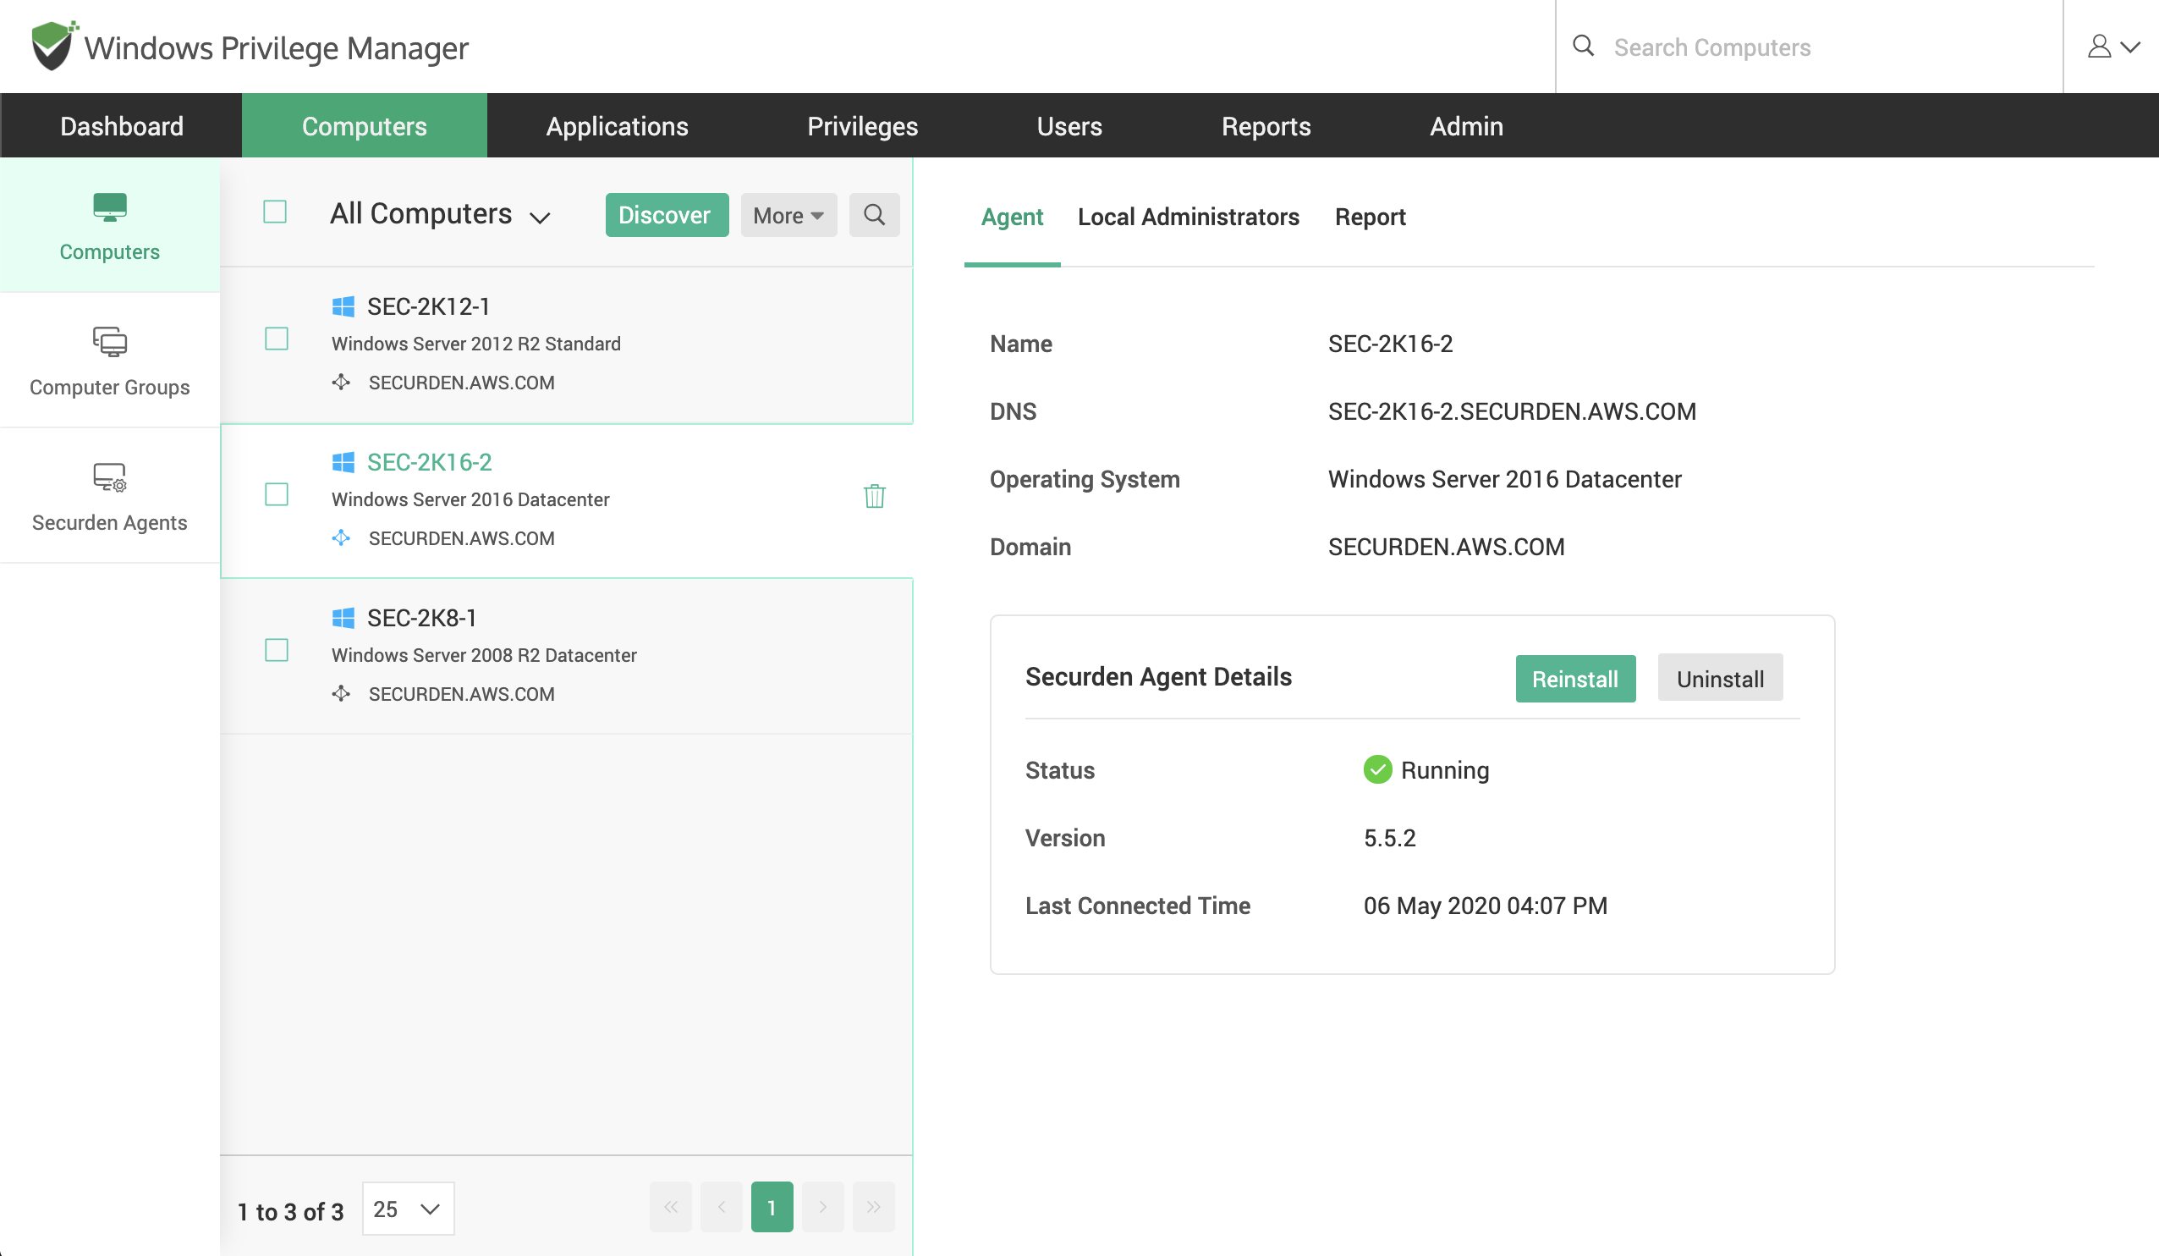Toggle the select-all computers checkbox
The image size is (2159, 1256).
(275, 212)
